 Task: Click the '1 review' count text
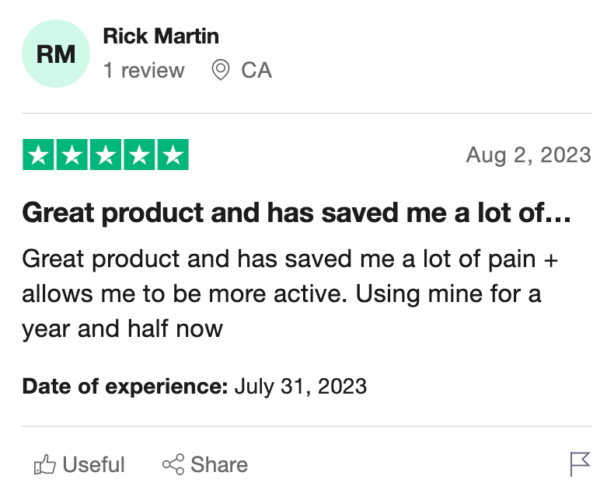[x=144, y=71]
